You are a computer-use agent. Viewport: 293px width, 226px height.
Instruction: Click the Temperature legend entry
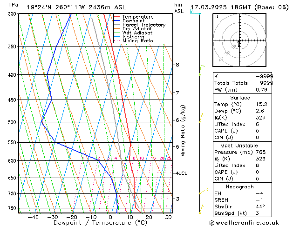point(138,17)
